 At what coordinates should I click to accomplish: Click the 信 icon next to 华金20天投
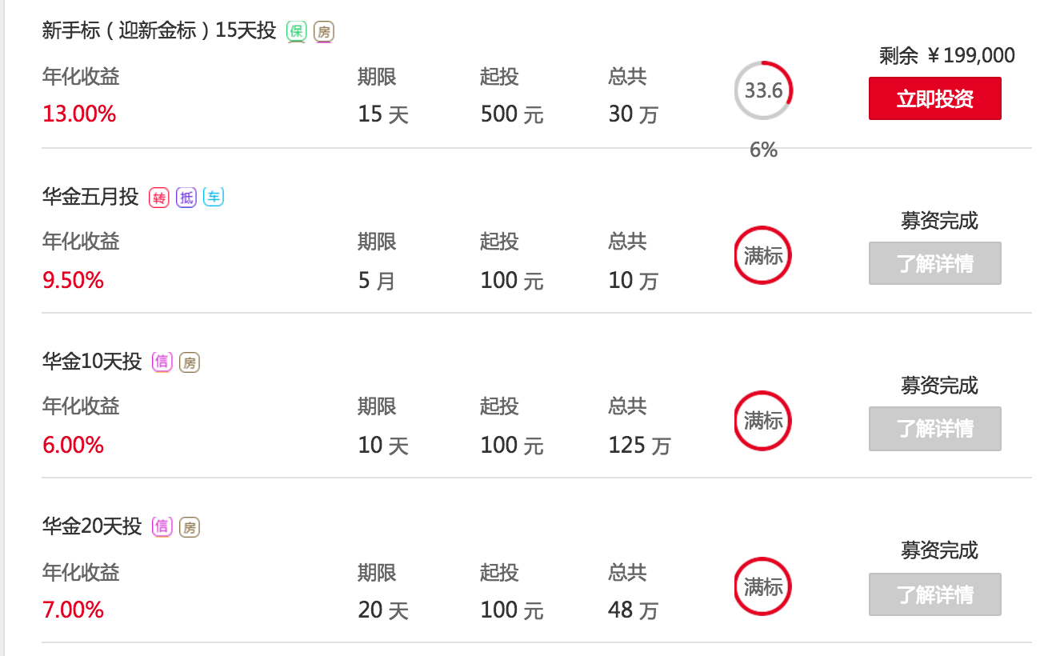click(x=162, y=526)
